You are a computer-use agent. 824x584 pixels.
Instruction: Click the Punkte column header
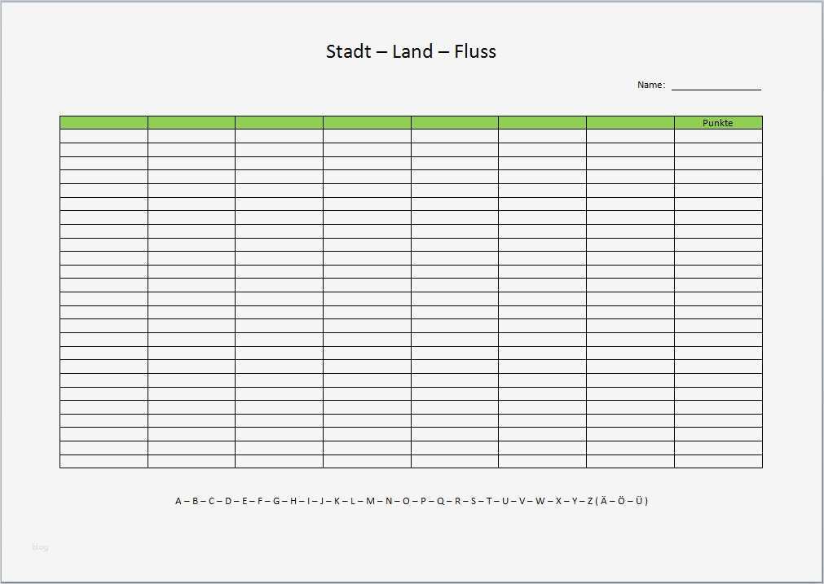coord(718,123)
